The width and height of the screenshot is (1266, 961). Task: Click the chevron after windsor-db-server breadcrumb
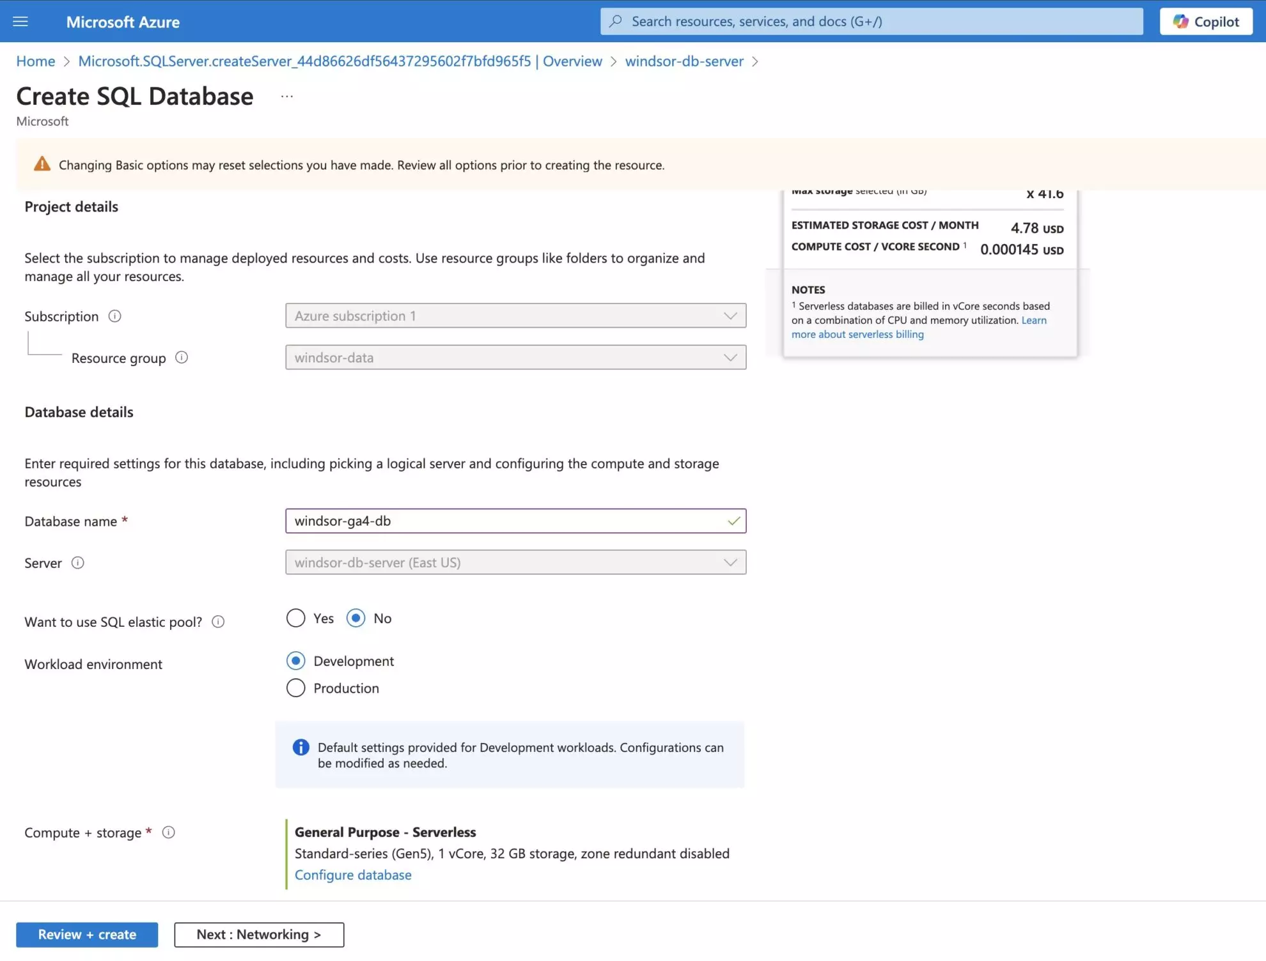[x=755, y=61]
